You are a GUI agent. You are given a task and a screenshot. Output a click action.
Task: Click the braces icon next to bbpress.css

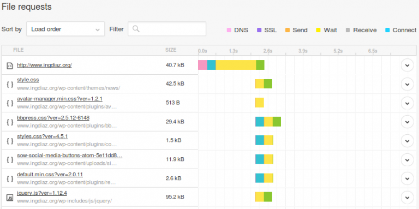point(10,122)
